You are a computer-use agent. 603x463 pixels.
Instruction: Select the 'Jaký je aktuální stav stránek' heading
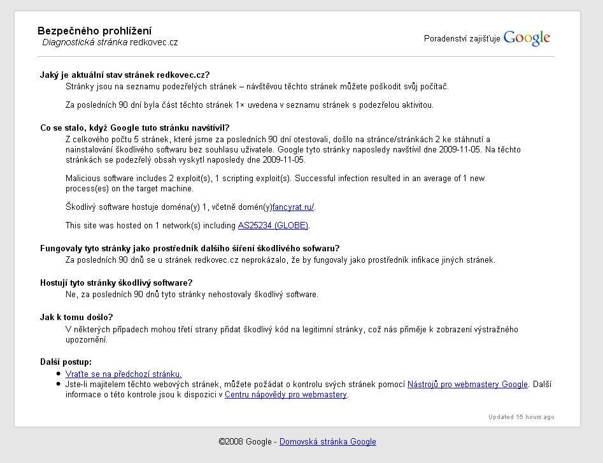125,75
